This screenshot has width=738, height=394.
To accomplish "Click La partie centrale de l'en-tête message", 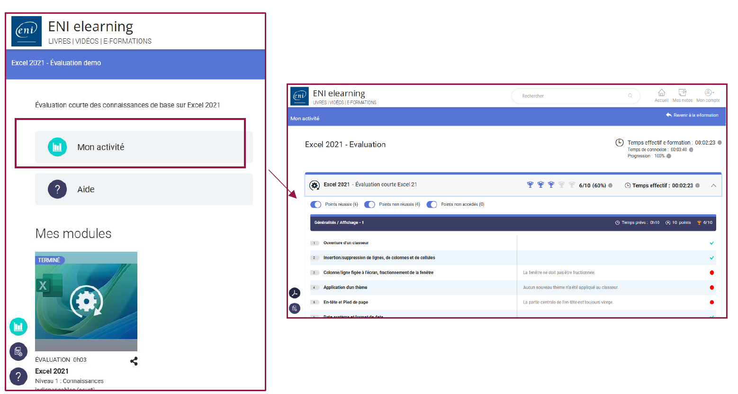I will coord(568,302).
